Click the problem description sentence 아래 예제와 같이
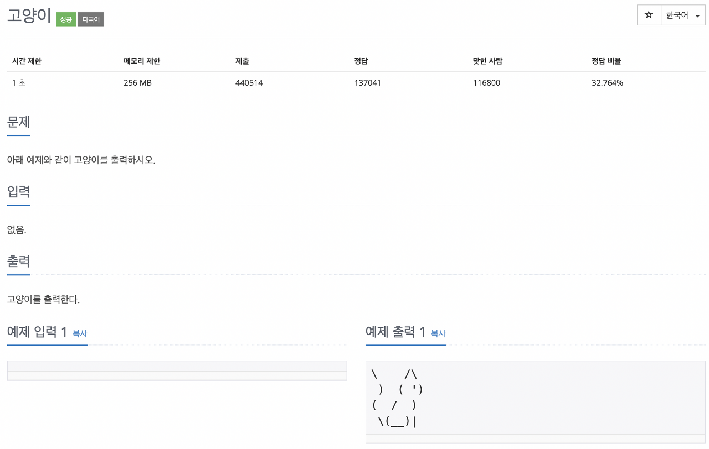709x449 pixels. [x=81, y=160]
